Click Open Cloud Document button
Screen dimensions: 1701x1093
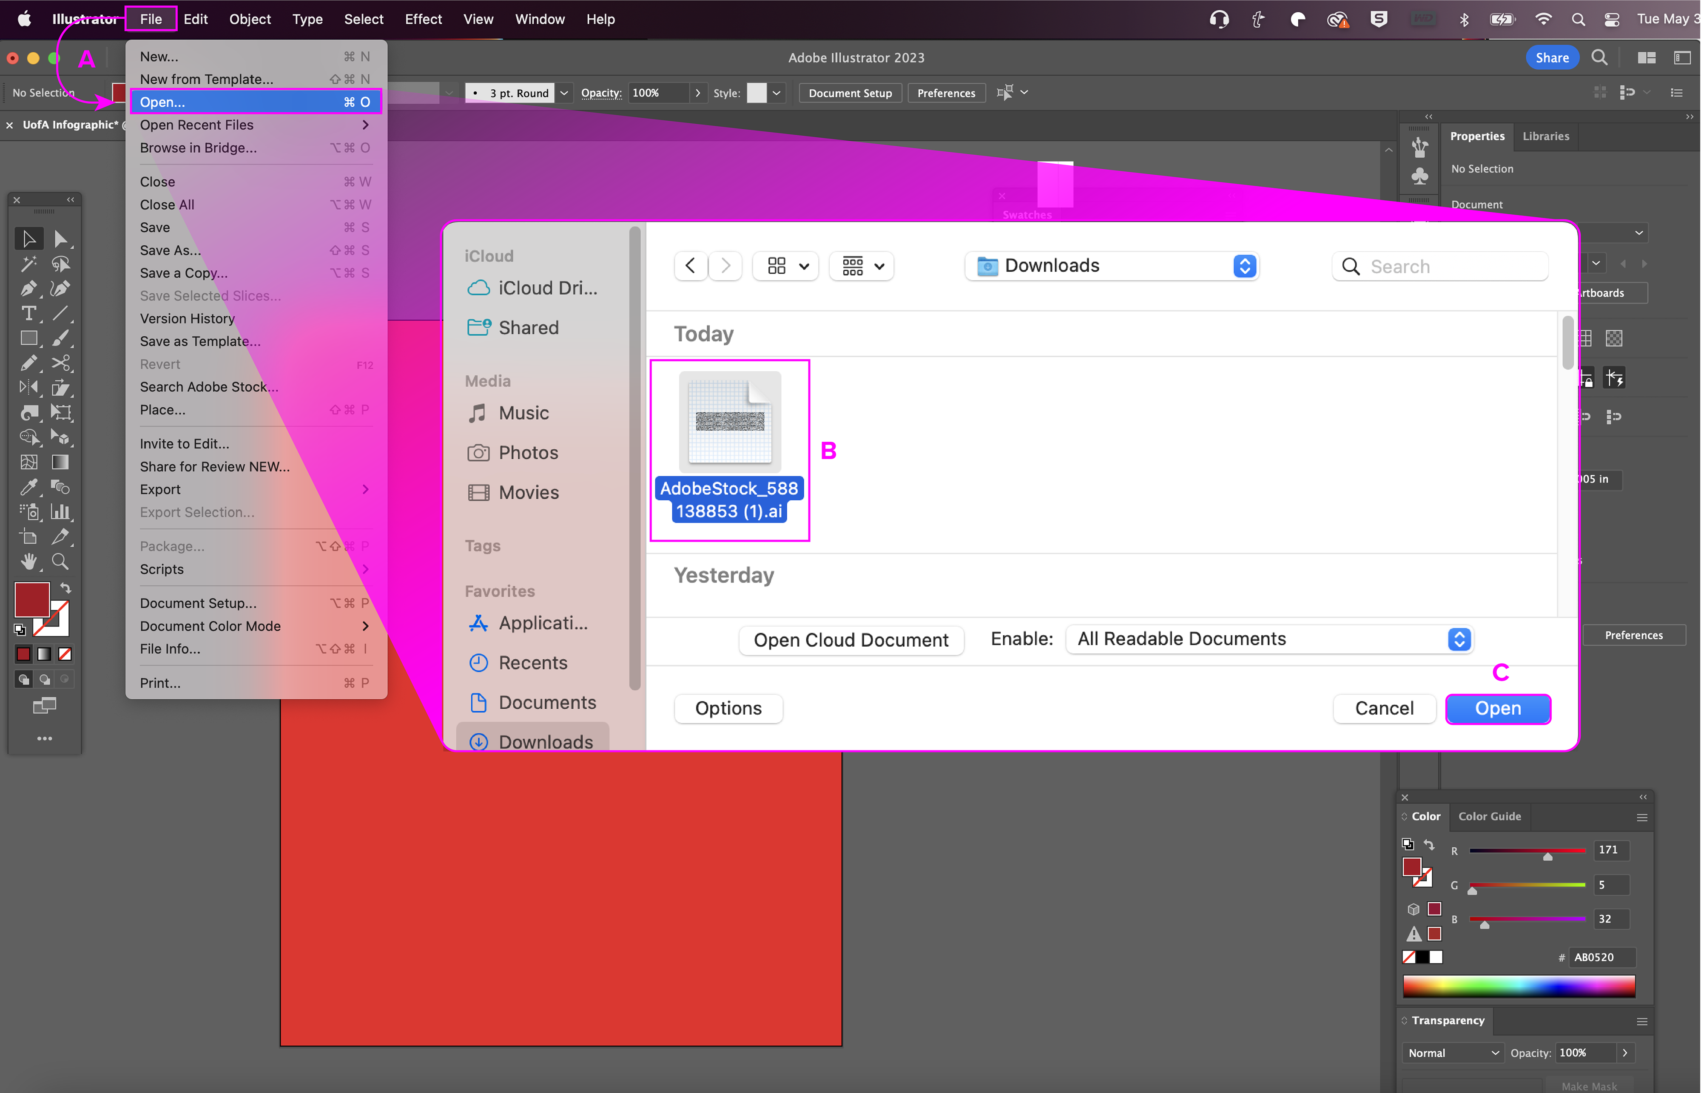(x=850, y=640)
